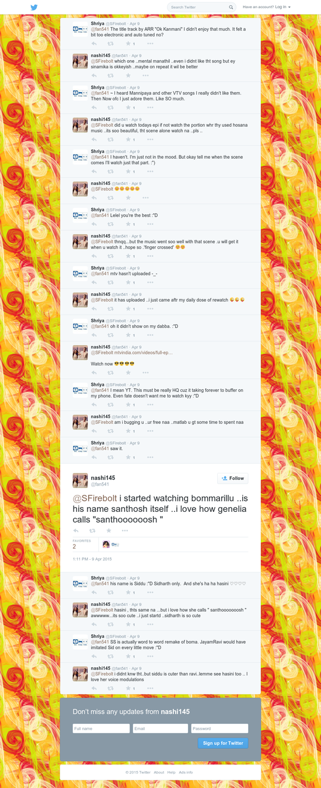The width and height of the screenshot is (321, 788).
Task: Open the About footer link
Action: (159, 772)
